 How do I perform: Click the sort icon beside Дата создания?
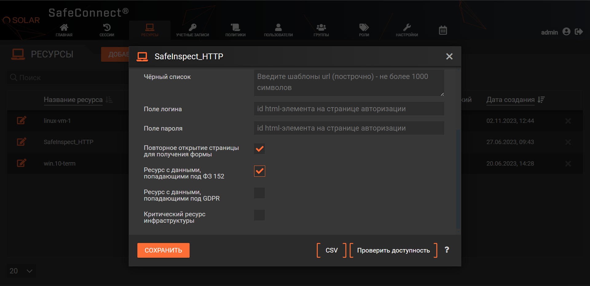pyautogui.click(x=541, y=100)
